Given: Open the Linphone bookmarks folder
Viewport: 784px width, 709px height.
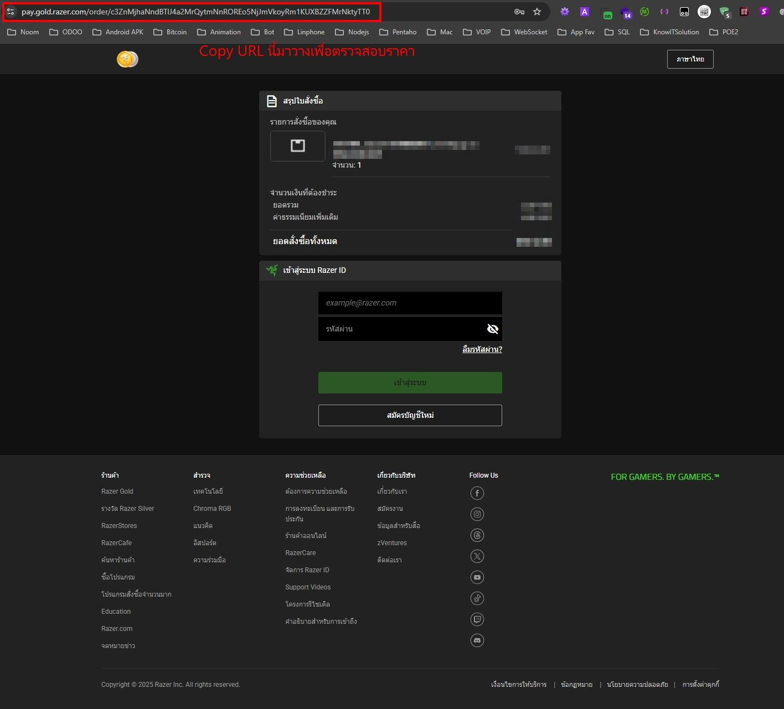Looking at the screenshot, I should 305,32.
